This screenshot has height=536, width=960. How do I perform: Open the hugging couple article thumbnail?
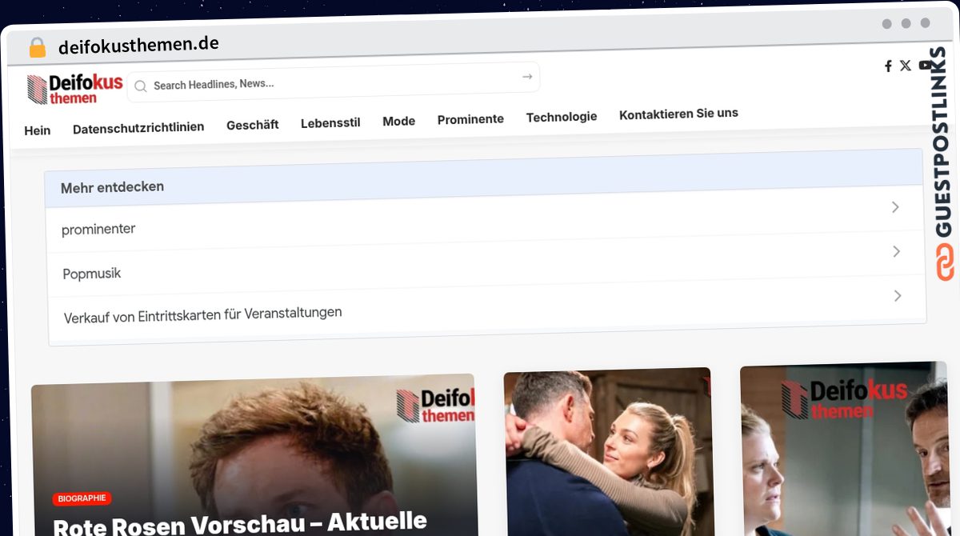[608, 453]
